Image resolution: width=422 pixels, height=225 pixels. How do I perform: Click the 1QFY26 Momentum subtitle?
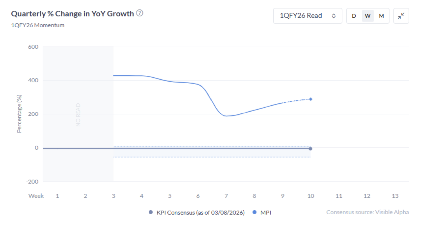click(x=38, y=25)
